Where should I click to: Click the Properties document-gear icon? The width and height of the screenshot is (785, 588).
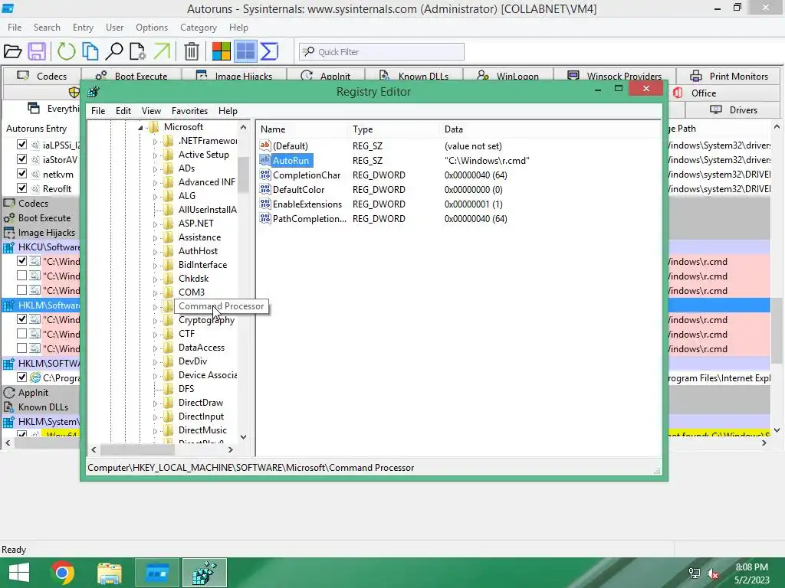click(138, 51)
